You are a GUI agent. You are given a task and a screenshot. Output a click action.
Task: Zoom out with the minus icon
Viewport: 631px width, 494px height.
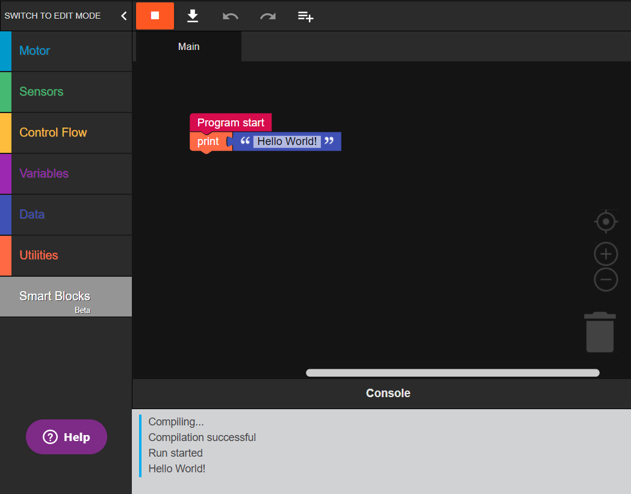point(606,280)
